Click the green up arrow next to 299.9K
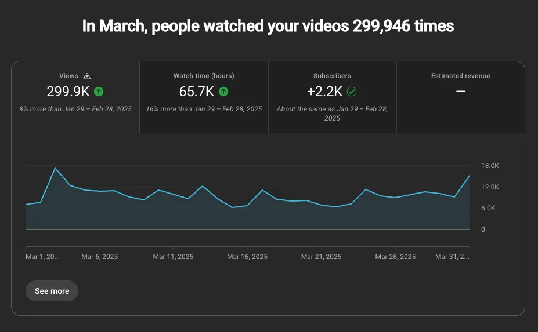 tap(99, 92)
